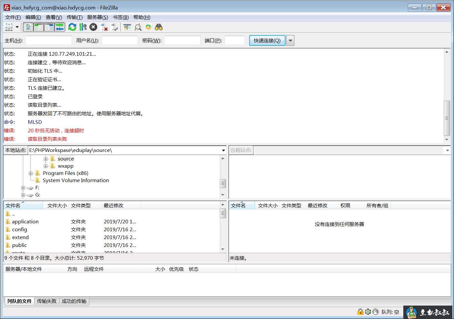Viewport: 454px width, 319px height.
Task: Click local tree scrollbar thumb
Action: coord(223,183)
